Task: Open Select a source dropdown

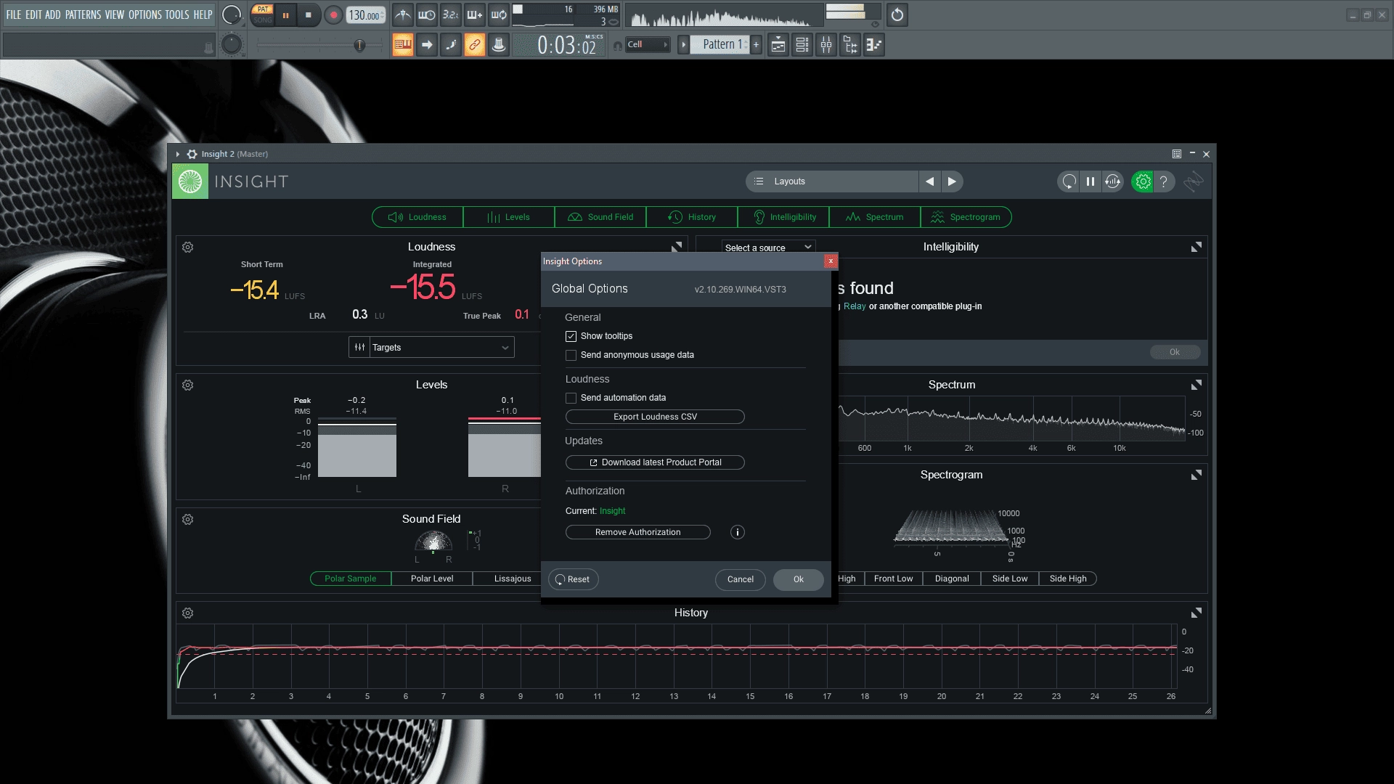Action: pos(768,248)
